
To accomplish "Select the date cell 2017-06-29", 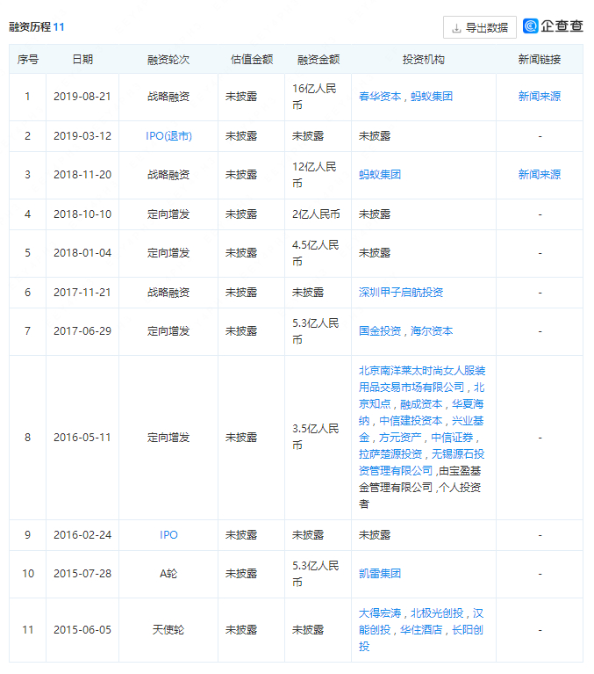I will 82,331.
